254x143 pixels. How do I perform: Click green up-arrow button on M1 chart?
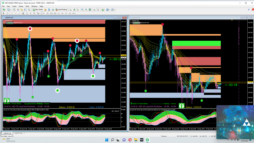7,100
